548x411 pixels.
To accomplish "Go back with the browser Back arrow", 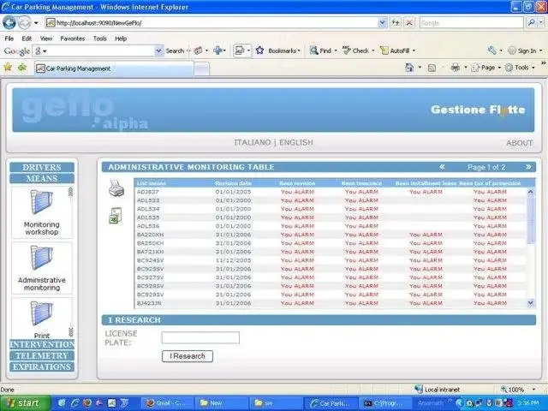I will click(x=9, y=23).
